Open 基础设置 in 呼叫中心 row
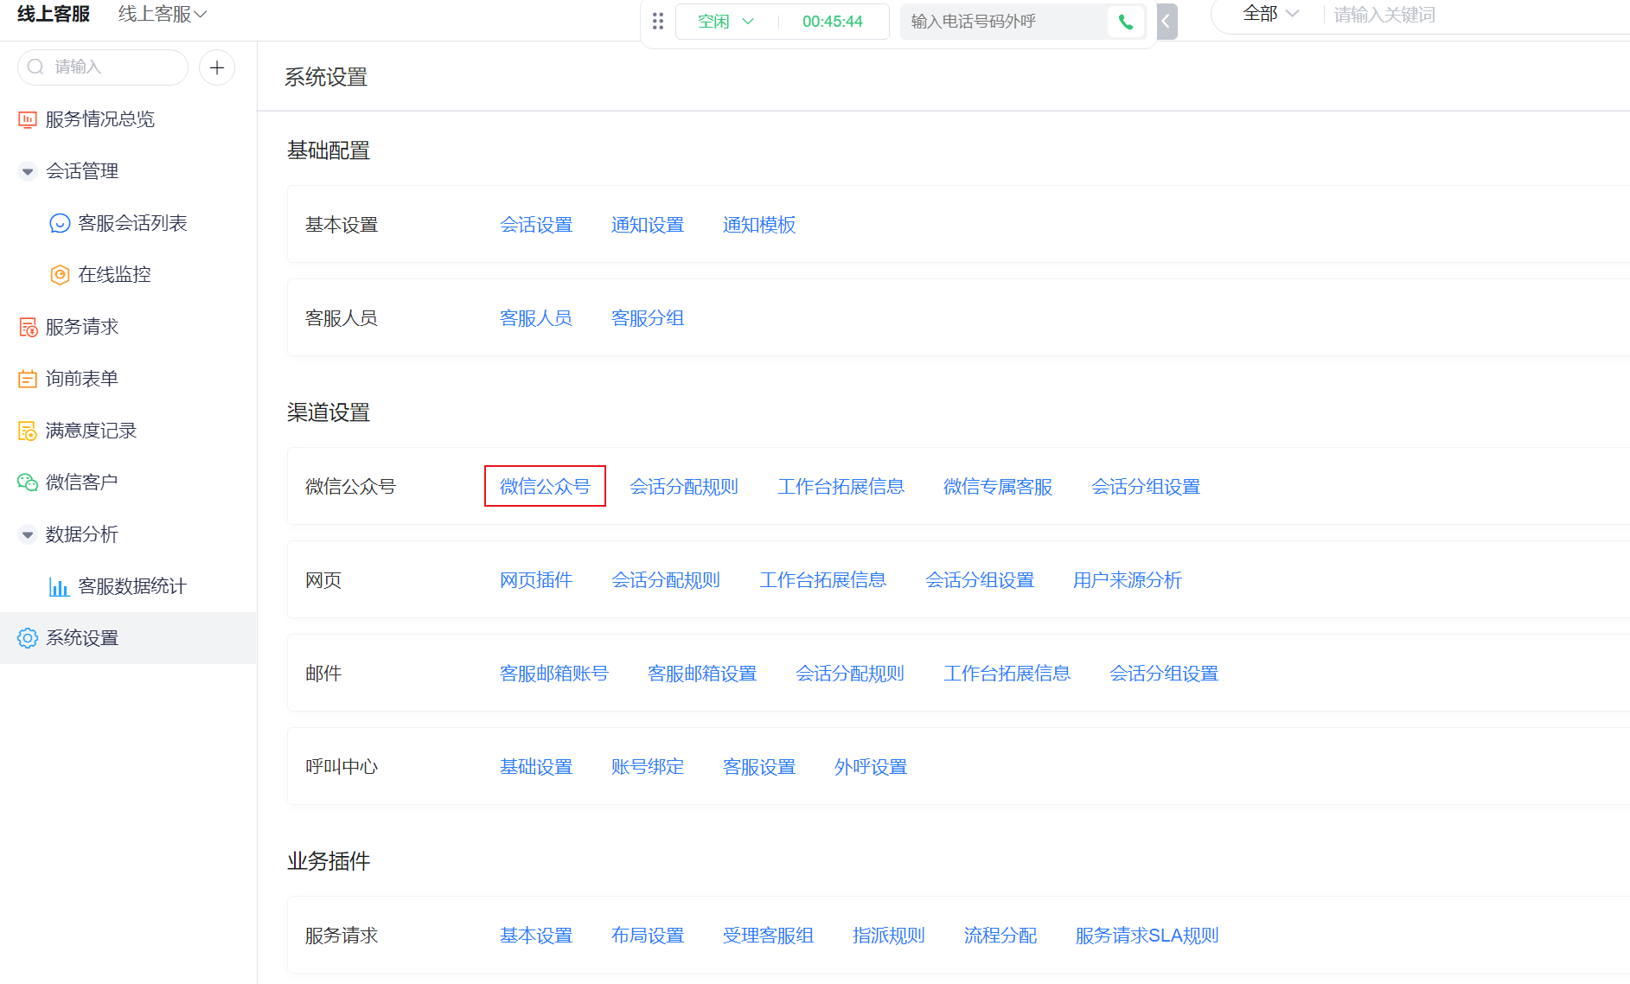This screenshot has width=1630, height=984. 536,767
